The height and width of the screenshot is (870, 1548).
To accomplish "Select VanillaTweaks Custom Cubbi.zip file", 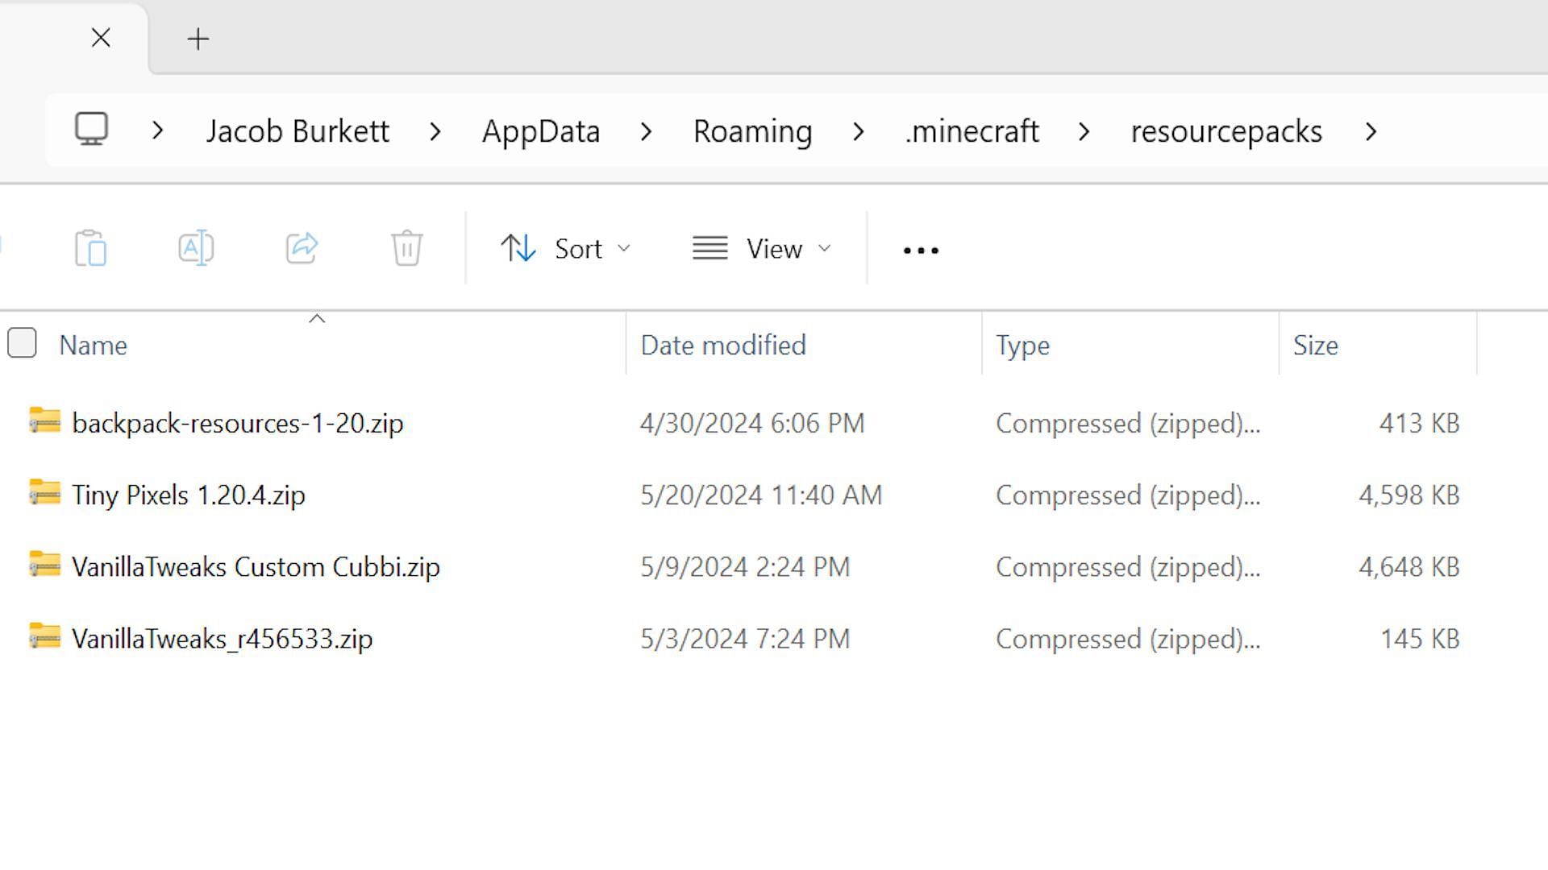I will coord(256,566).
